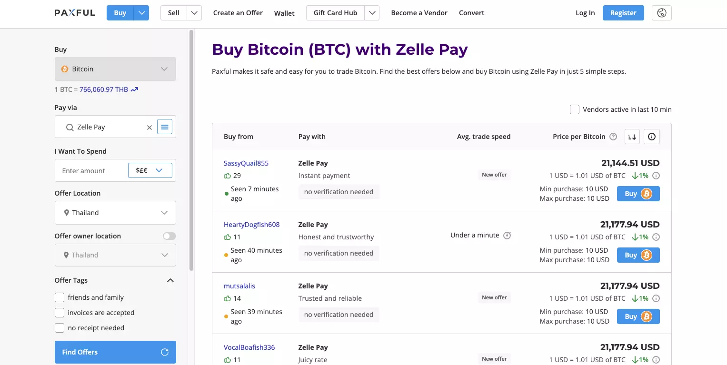Click the sidebar filter scrollbar
This screenshot has height=365, width=727.
coord(191,150)
